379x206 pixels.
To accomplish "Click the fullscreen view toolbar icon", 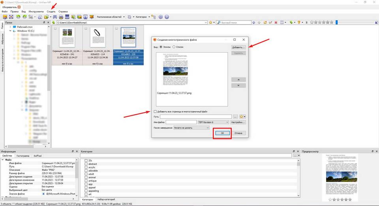I will [11, 17].
